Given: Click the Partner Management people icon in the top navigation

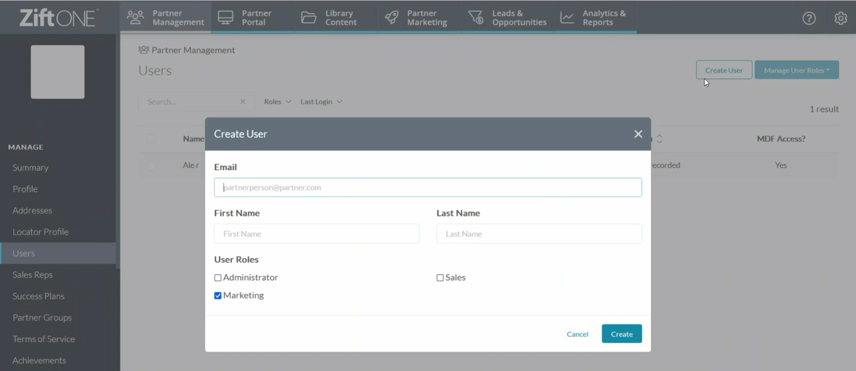Looking at the screenshot, I should [x=135, y=18].
